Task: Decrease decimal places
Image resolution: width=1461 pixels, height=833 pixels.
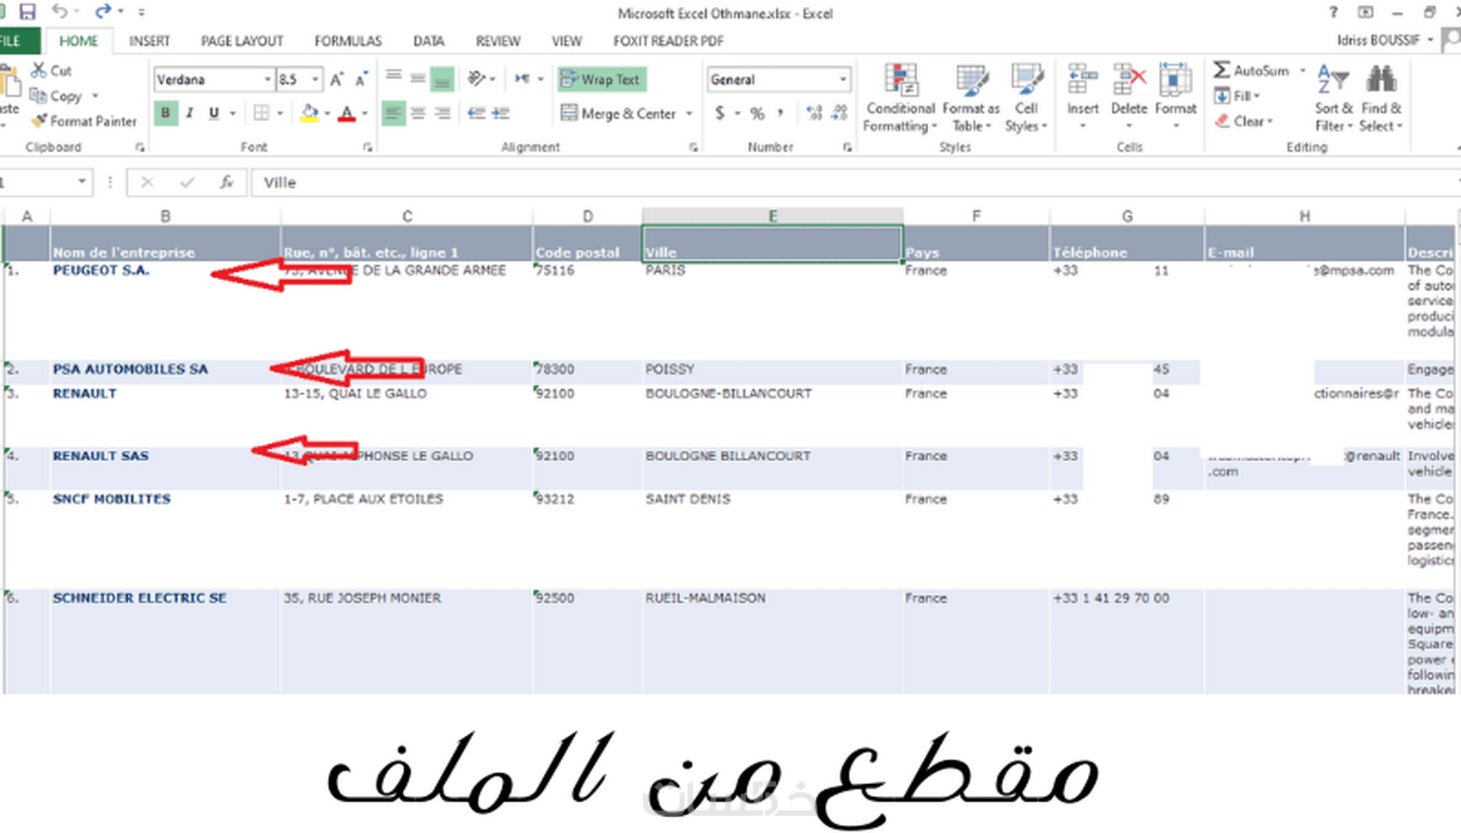Action: (840, 113)
